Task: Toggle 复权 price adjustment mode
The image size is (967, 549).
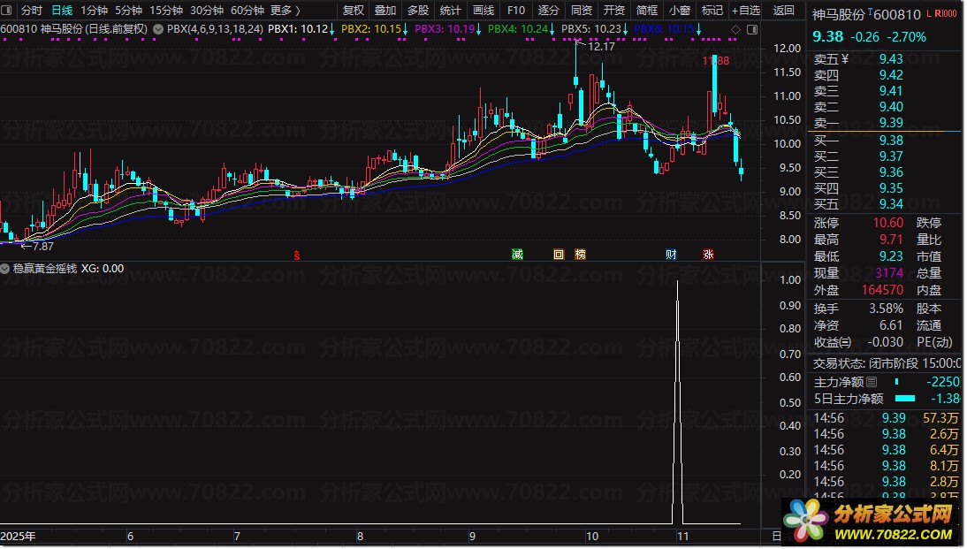Action: [353, 11]
